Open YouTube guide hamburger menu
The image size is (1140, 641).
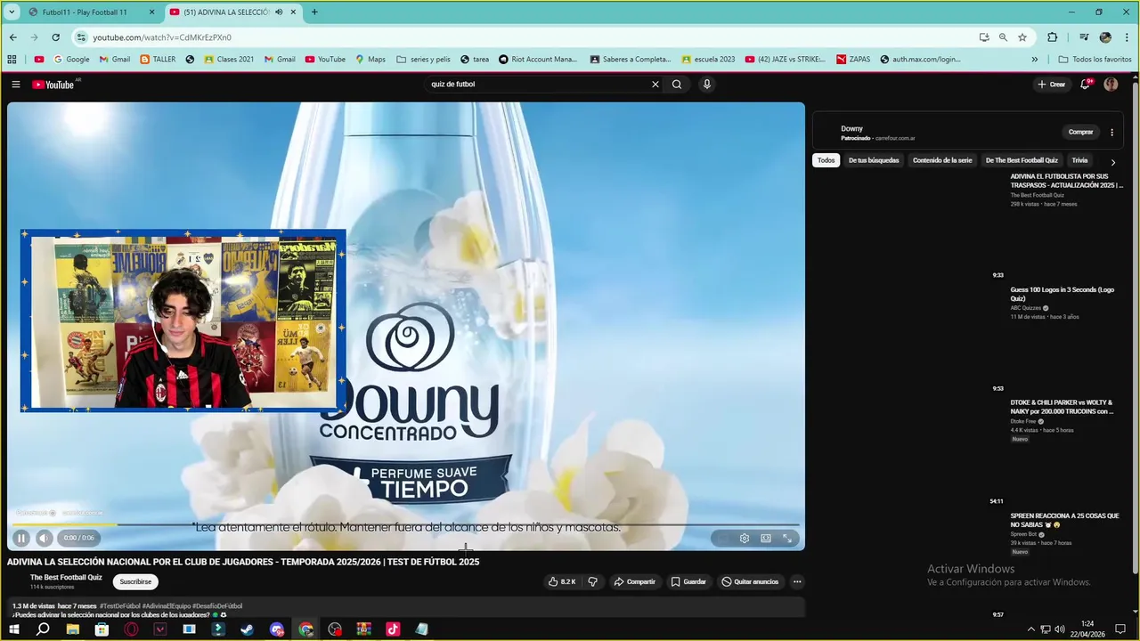click(x=16, y=85)
